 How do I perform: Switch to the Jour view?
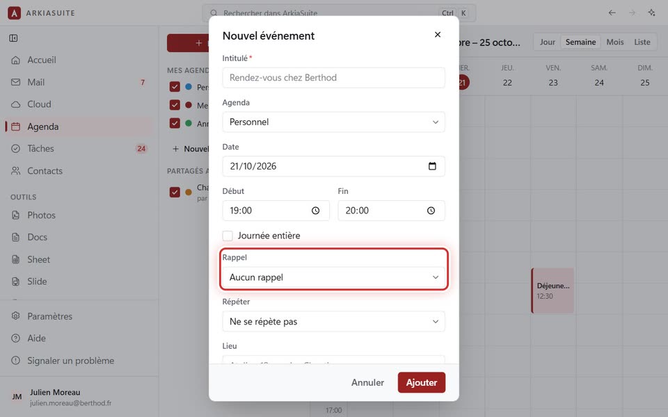tap(548, 42)
